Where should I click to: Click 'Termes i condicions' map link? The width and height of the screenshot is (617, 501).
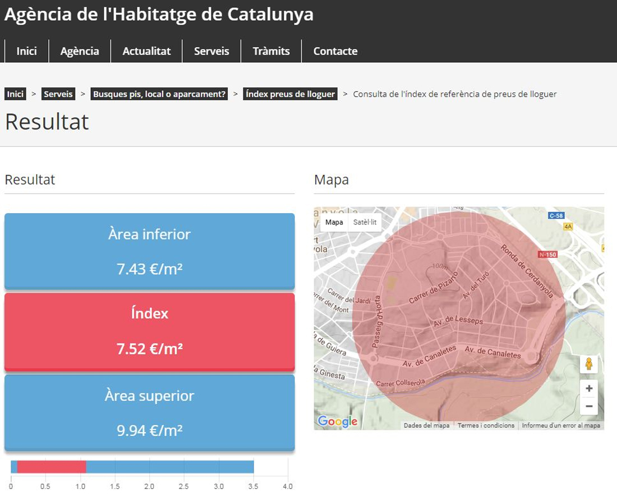[486, 425]
